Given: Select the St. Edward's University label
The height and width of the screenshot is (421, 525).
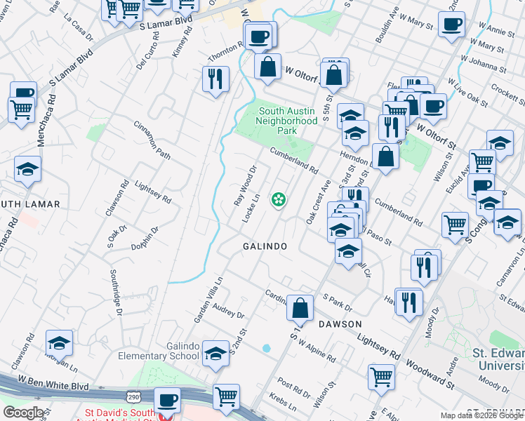Looking at the screenshot, I should pos(498,359).
